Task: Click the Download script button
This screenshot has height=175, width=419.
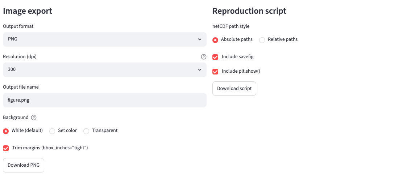Action: (x=235, y=89)
